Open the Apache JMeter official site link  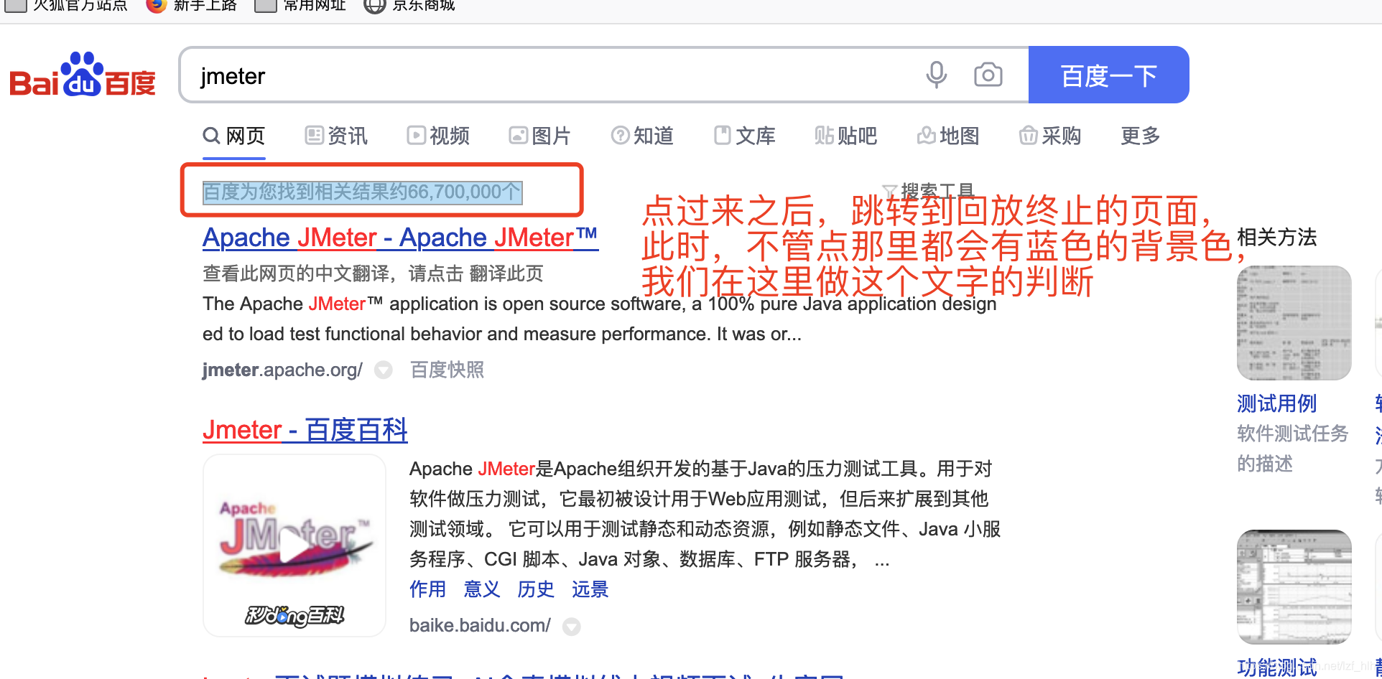tap(399, 237)
